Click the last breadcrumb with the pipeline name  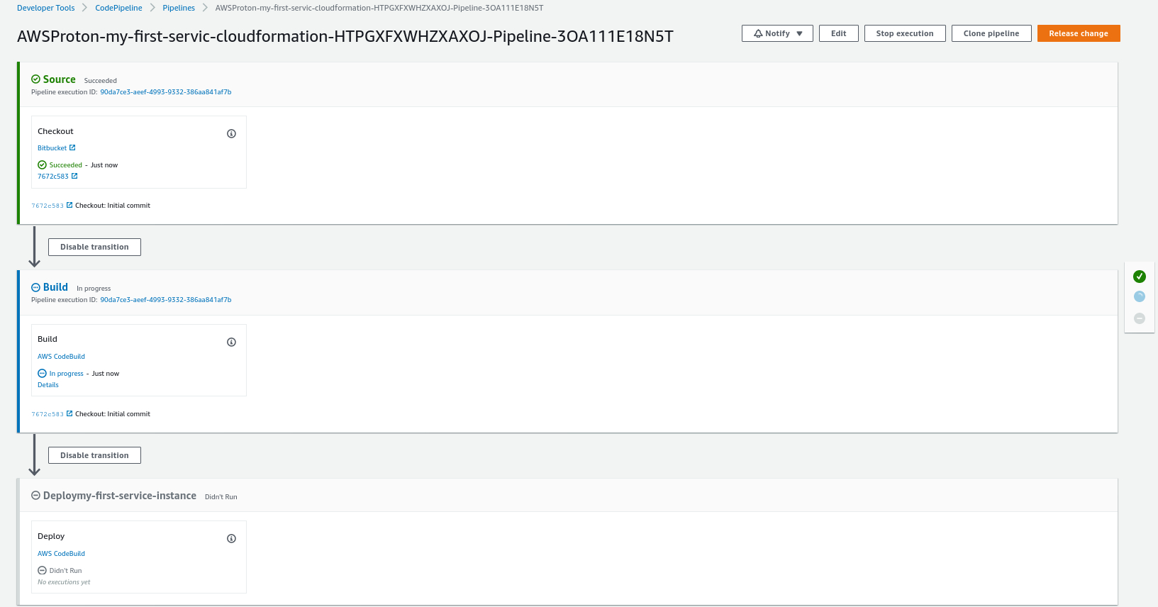pyautogui.click(x=379, y=8)
